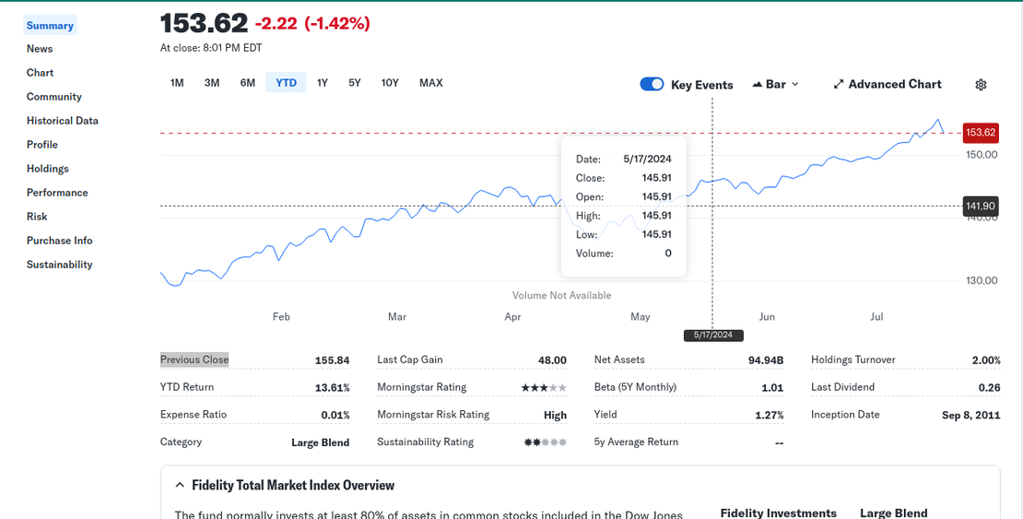Select the 3M time range
This screenshot has width=1023, height=519.
211,83
